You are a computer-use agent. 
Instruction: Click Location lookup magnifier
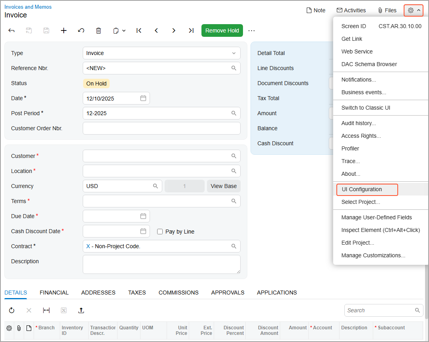click(233, 171)
